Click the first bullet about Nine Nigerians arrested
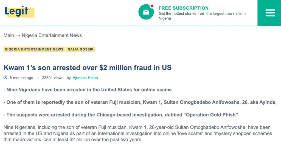281x145 pixels. click(88, 90)
